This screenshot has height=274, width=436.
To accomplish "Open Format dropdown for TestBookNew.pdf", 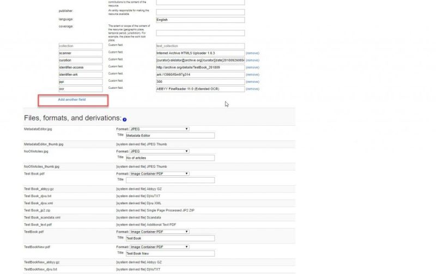I will pyautogui.click(x=159, y=247).
